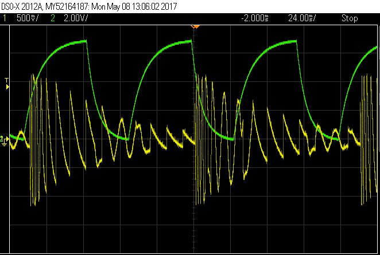
Task: Click the last rising green curve at right edge
Action: pyautogui.click(x=362, y=64)
